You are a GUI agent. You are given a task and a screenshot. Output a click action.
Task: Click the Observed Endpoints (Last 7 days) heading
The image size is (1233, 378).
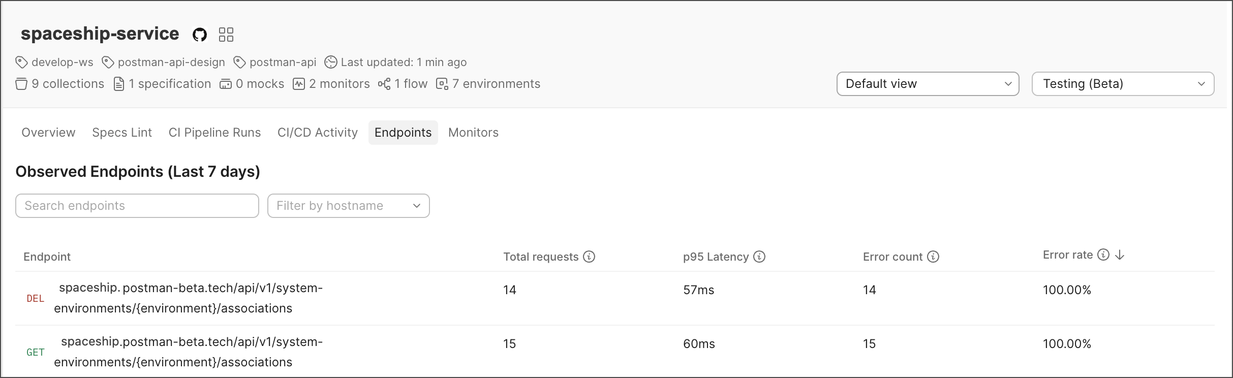pos(138,172)
